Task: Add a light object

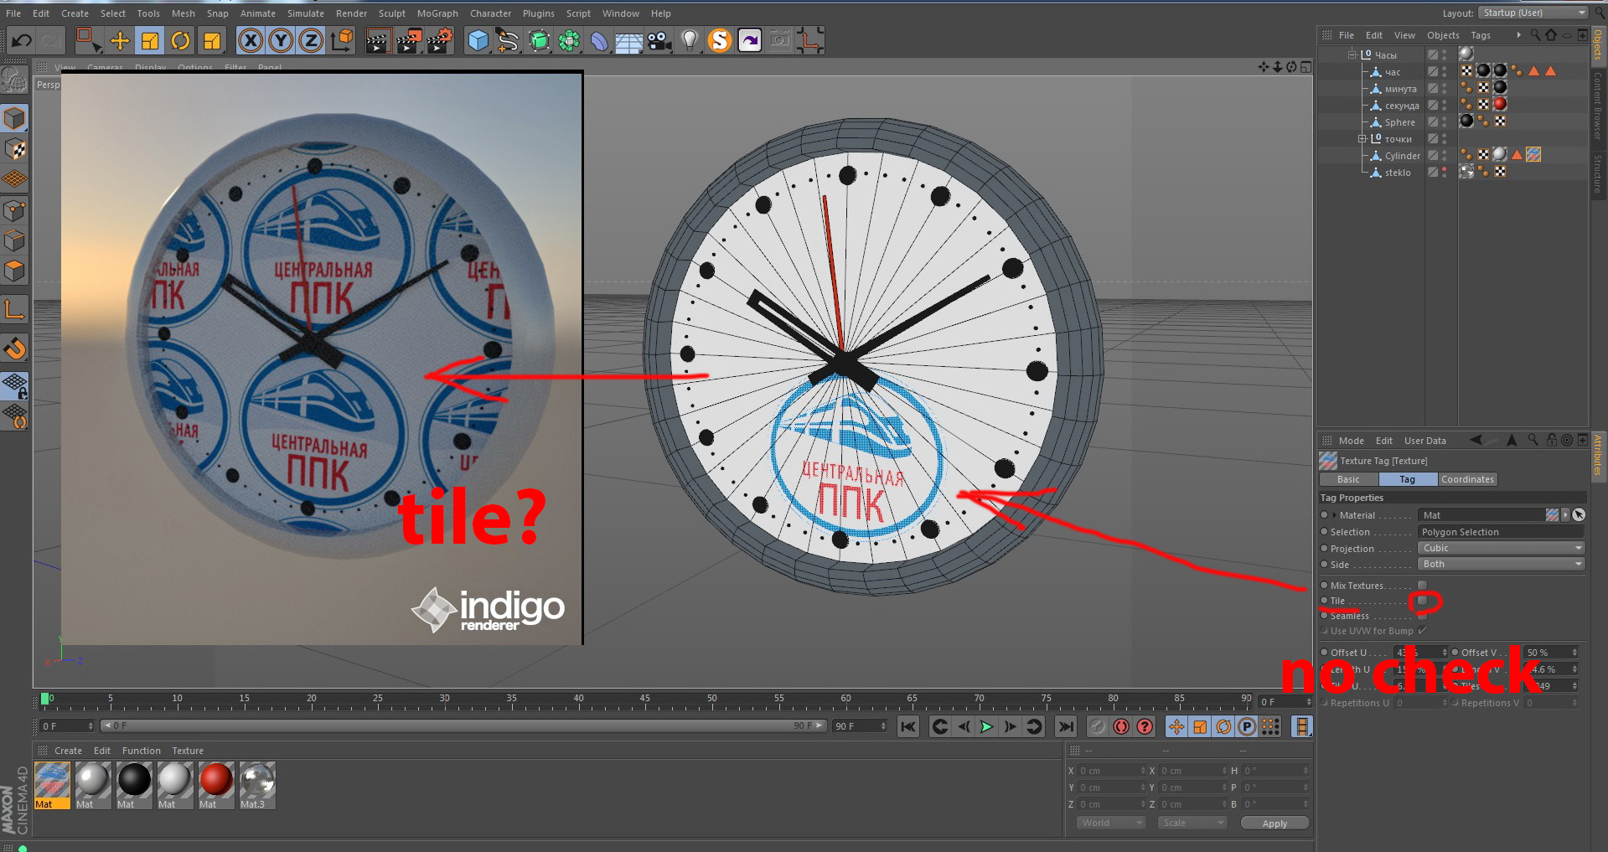Action: coord(690,40)
